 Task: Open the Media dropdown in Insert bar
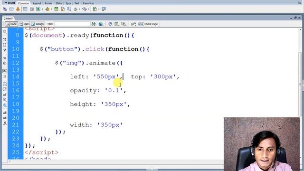[x=48, y=9]
